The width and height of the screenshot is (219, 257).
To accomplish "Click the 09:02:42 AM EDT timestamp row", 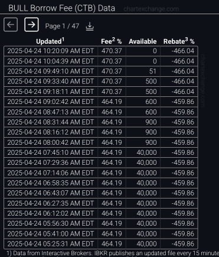I will (x=101, y=102).
